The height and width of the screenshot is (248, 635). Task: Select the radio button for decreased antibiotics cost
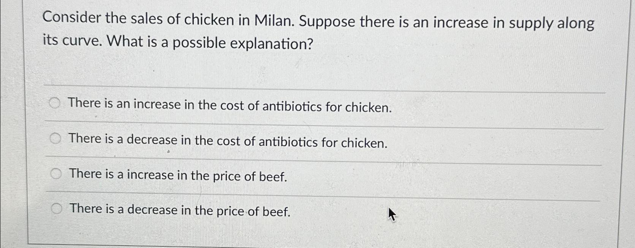click(56, 138)
